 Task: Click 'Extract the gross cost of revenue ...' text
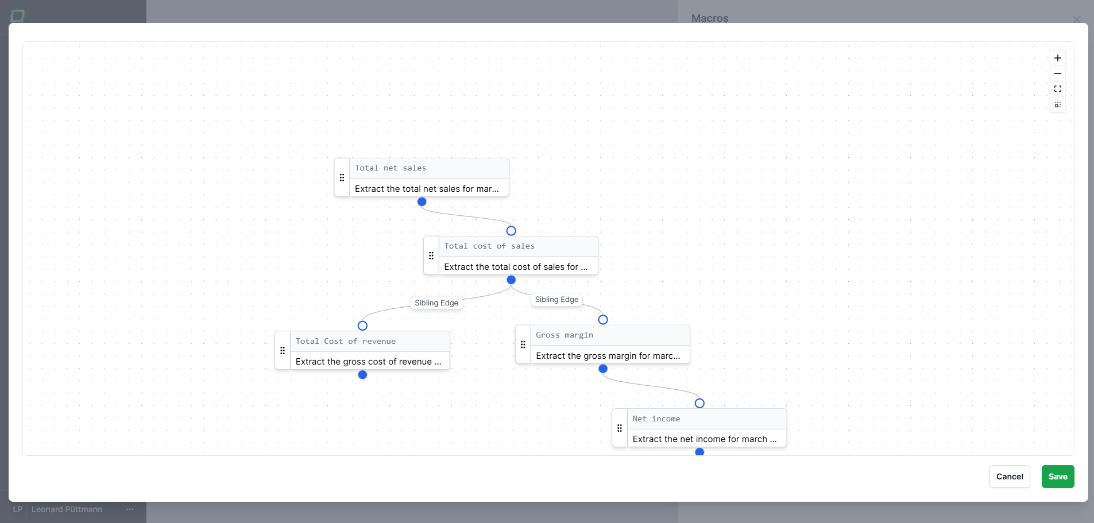[x=368, y=361]
